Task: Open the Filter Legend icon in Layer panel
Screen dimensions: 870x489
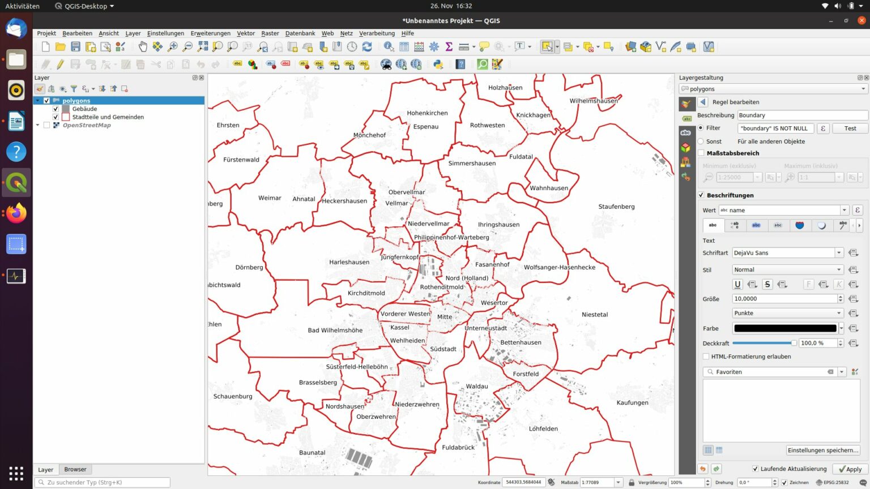Action: pos(74,89)
